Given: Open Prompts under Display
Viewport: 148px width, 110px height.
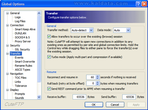Looking at the screenshot, I should click(20, 94).
